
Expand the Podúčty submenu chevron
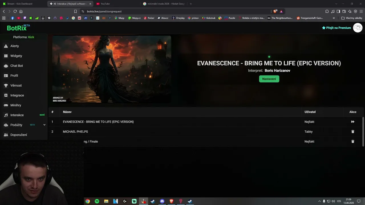click(44, 125)
